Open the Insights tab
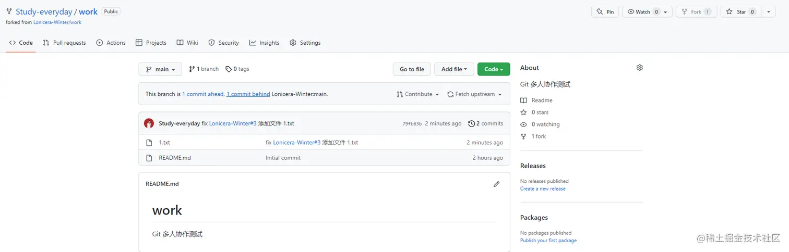The height and width of the screenshot is (252, 789). tap(264, 43)
